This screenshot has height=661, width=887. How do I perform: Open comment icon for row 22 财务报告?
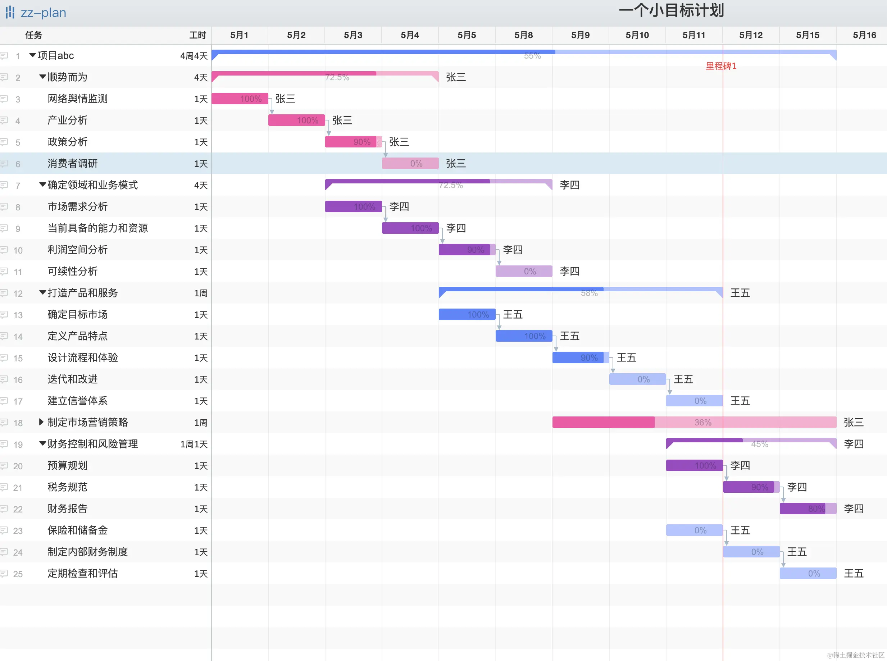click(4, 509)
